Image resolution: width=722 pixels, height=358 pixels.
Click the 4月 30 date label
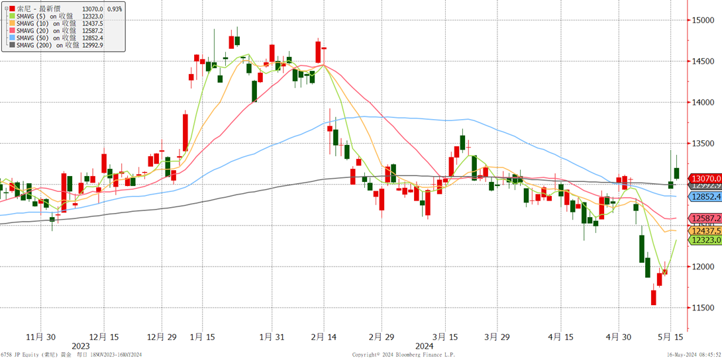click(619, 337)
